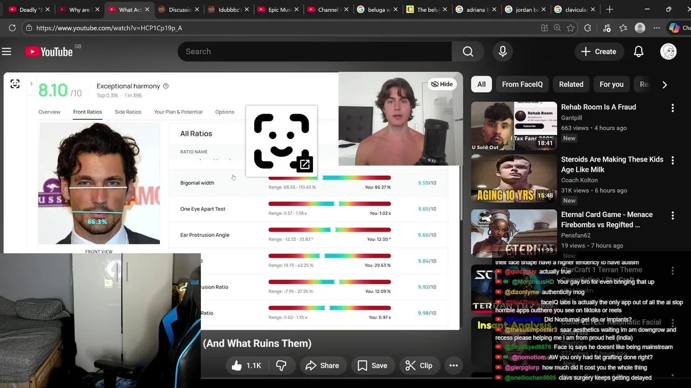Open Copilot chat button
691x388 pixels.
678,28
